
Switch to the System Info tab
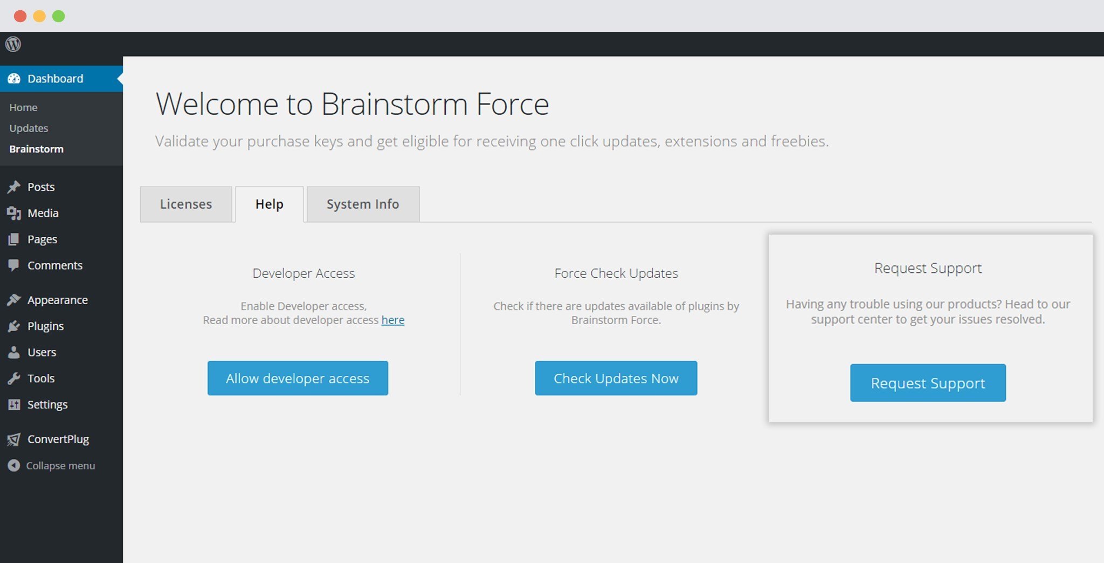click(363, 204)
